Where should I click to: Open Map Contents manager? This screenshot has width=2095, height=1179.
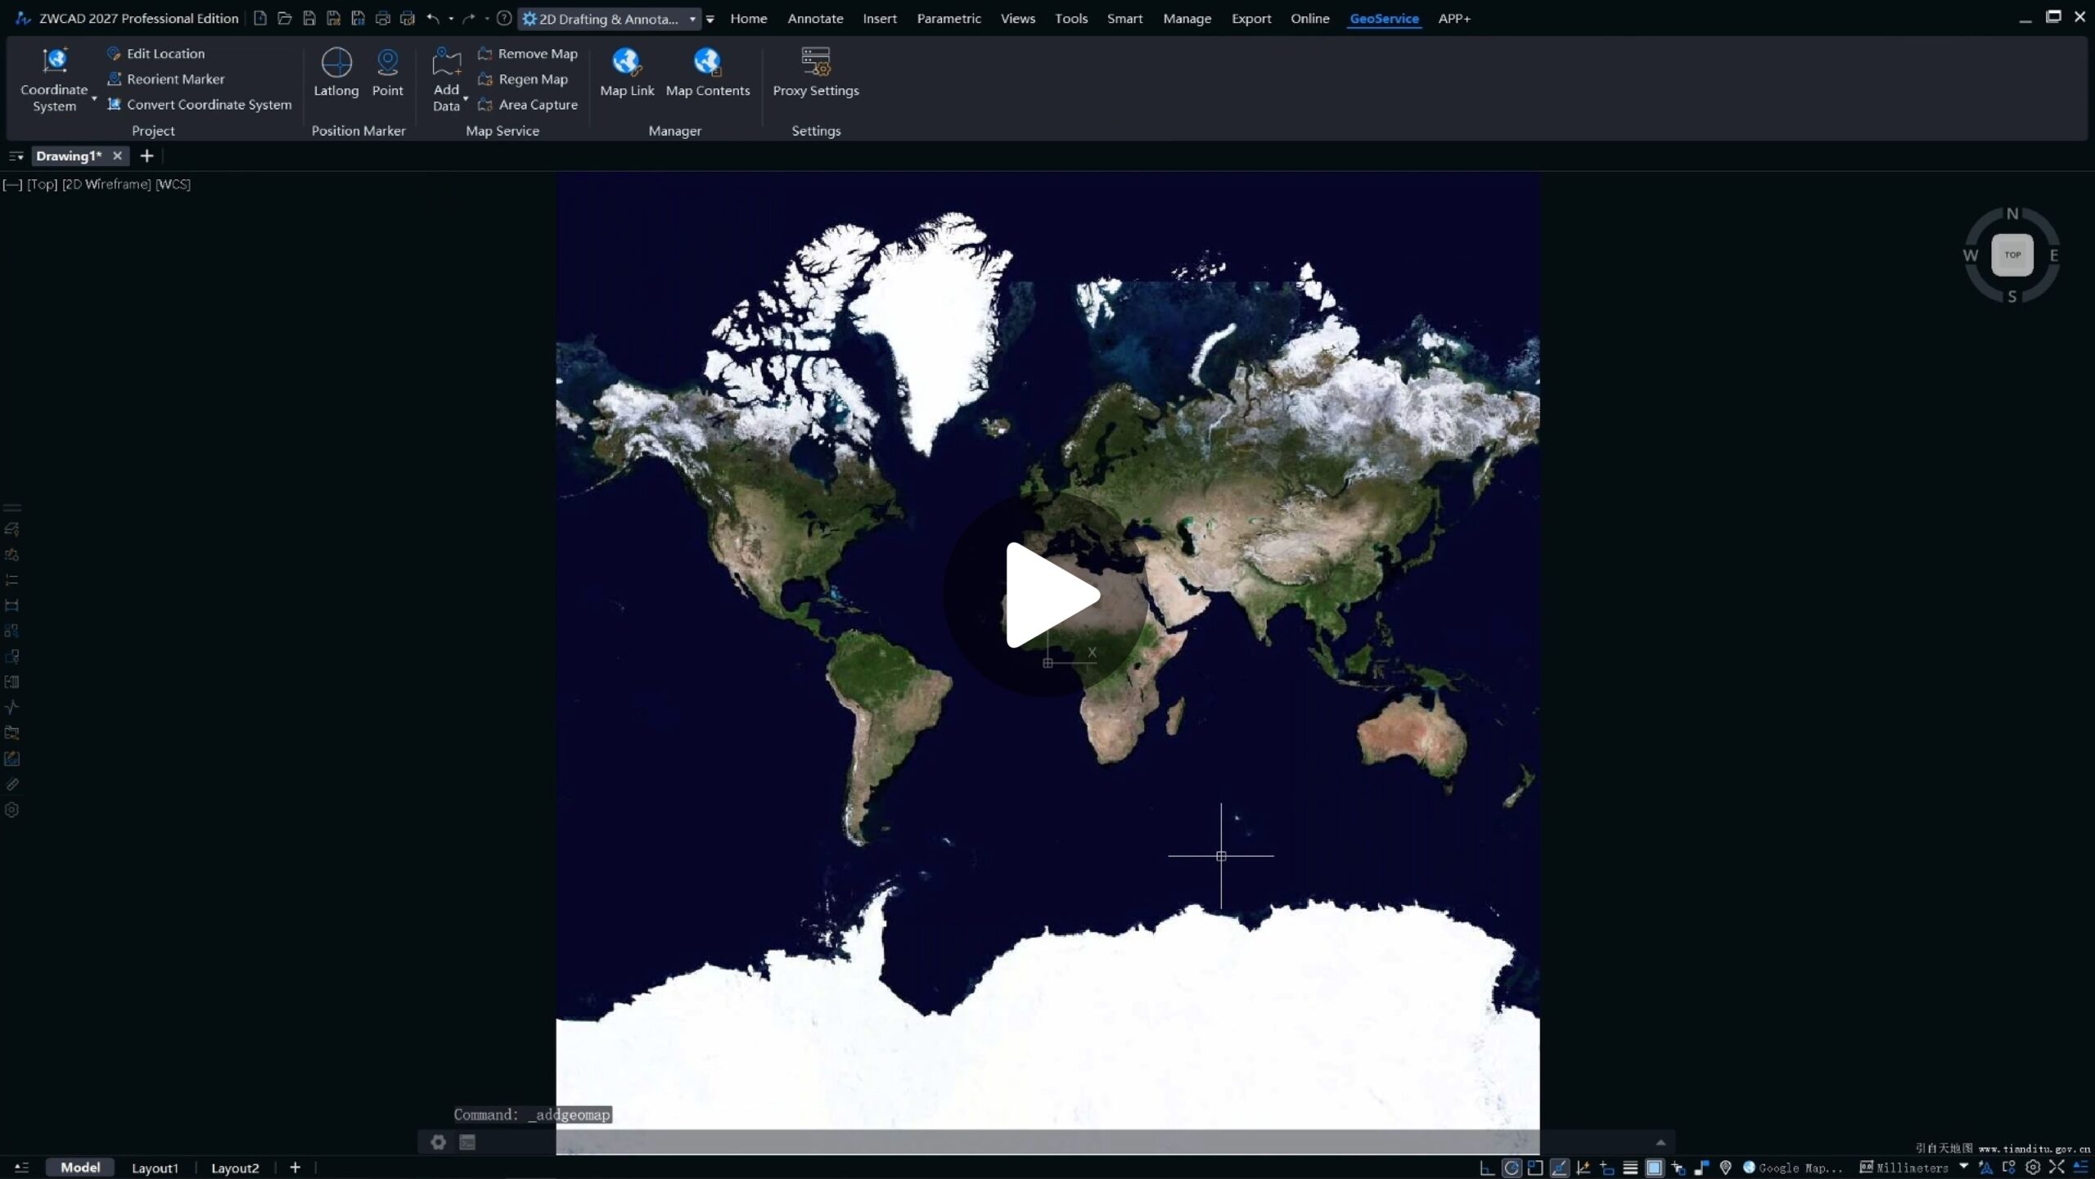coord(707,72)
